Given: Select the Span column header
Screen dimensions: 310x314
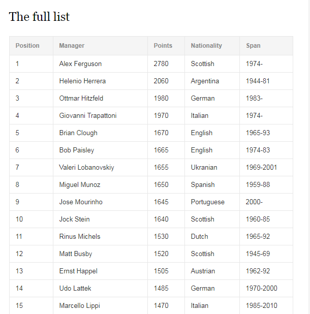Looking at the screenshot, I should [253, 46].
